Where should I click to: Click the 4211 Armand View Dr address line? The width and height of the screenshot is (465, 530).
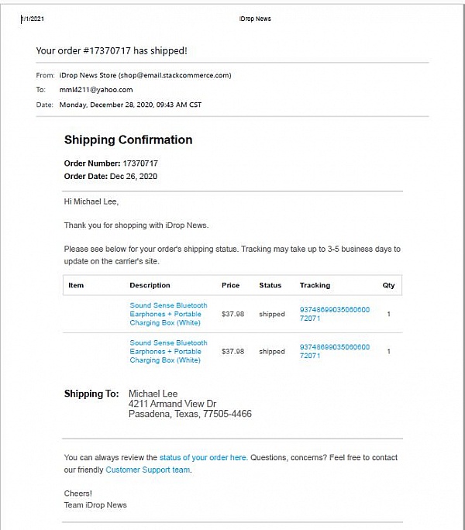pos(172,404)
